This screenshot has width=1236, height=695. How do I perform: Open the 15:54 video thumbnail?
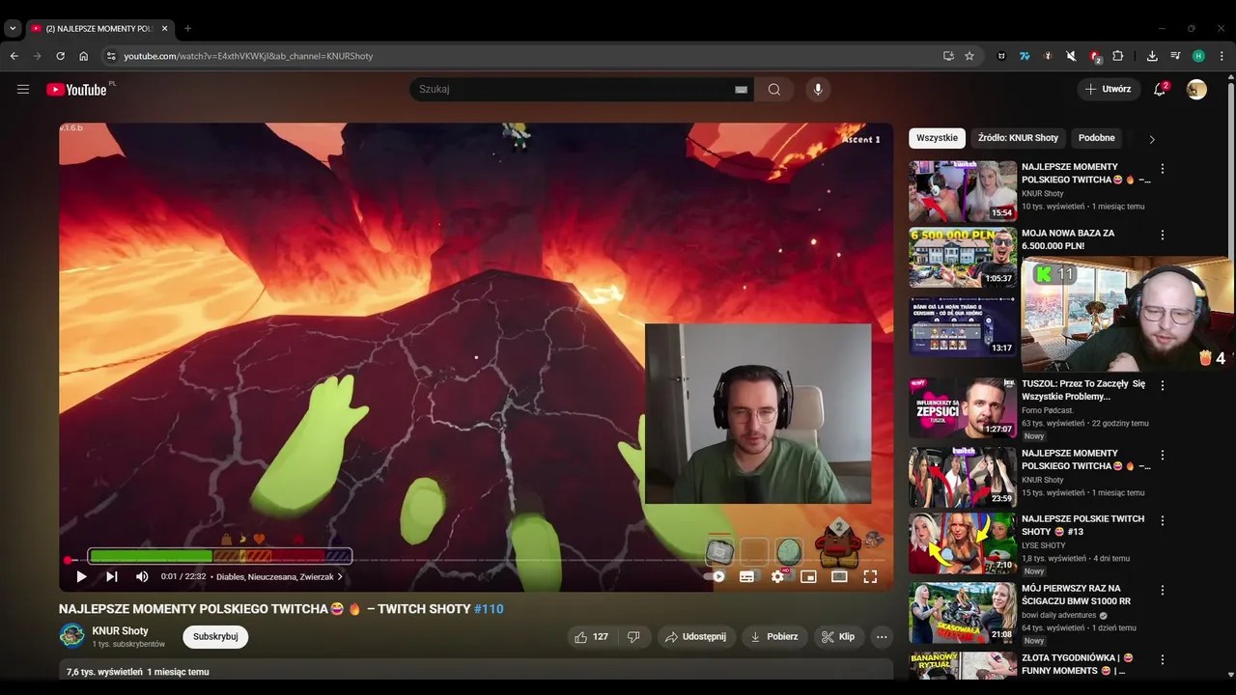point(963,191)
